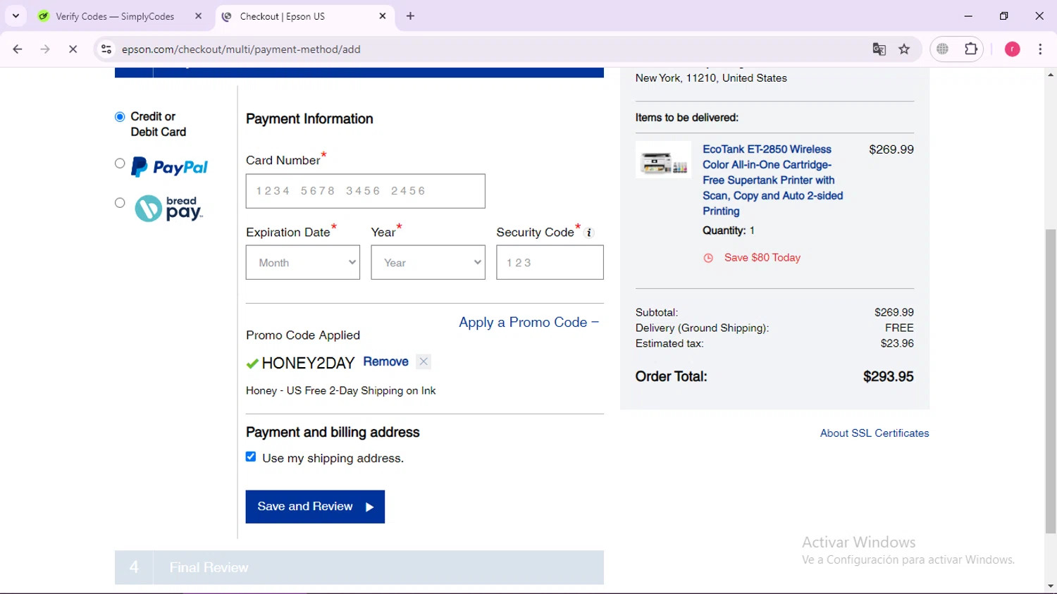1057x594 pixels.
Task: Click the Bread Pay logo
Action: 168,209
